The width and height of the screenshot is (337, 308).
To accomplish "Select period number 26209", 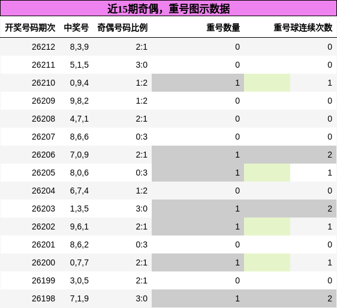I will pos(43,101).
